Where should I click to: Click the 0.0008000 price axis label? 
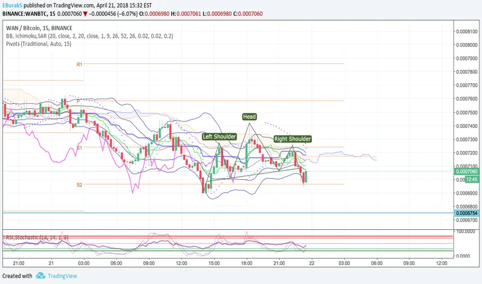click(x=466, y=45)
